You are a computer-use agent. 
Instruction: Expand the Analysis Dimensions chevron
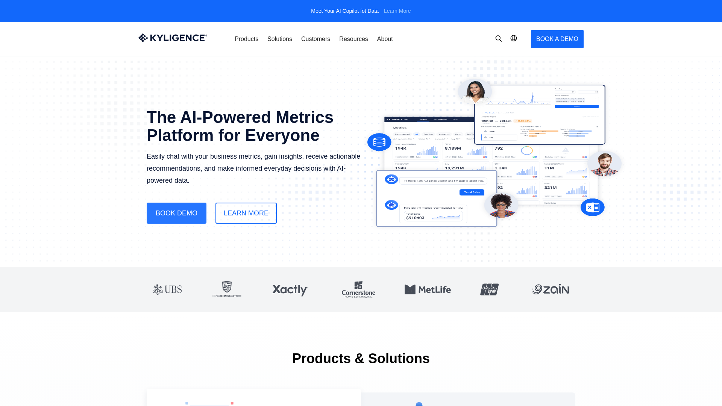(x=596, y=99)
